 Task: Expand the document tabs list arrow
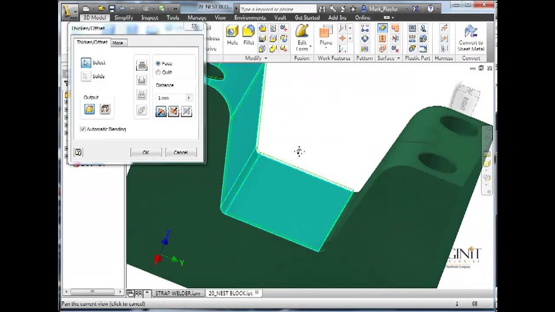pos(147,293)
